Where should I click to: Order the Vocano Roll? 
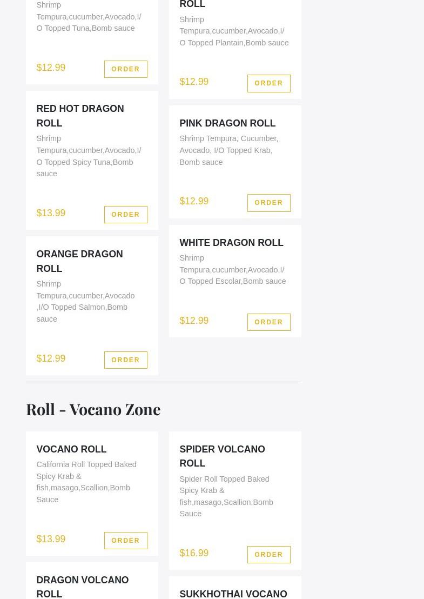[x=125, y=541]
